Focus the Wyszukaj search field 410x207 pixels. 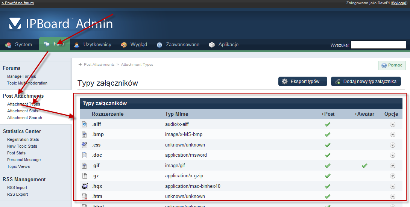click(x=378, y=45)
